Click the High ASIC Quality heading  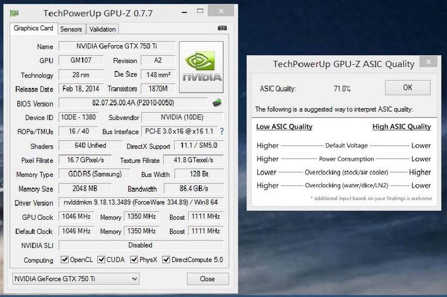tap(401, 127)
